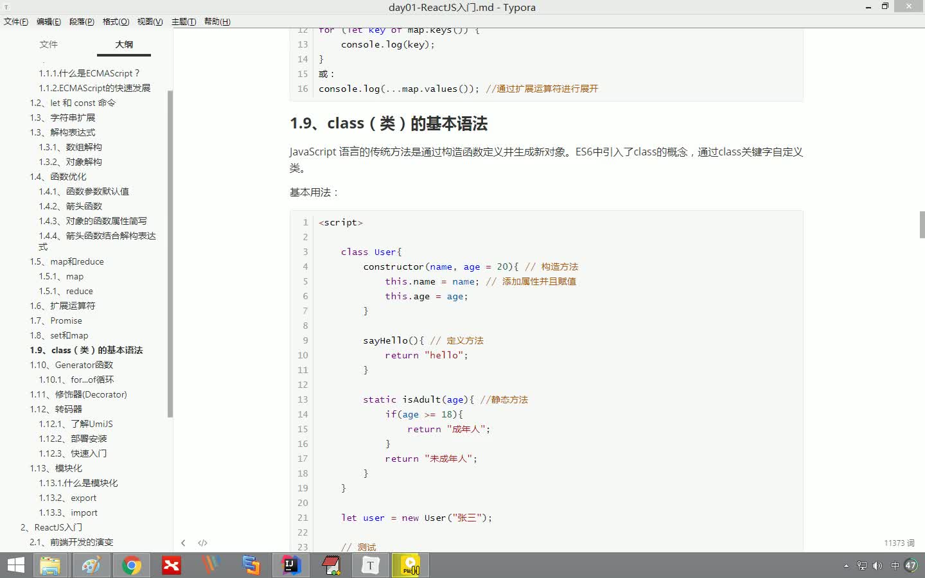Show hidden system tray icons
The height and width of the screenshot is (578, 925).
click(846, 566)
